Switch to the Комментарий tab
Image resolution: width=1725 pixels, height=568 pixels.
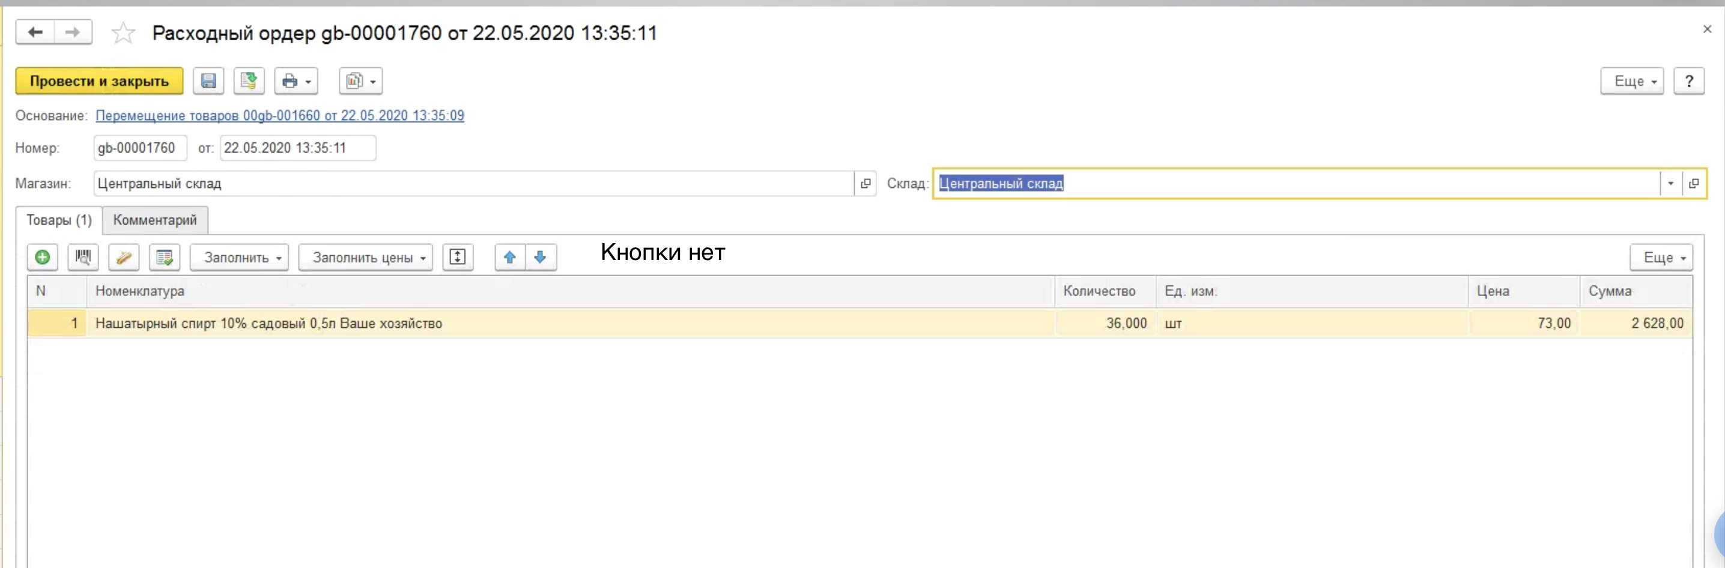[155, 220]
